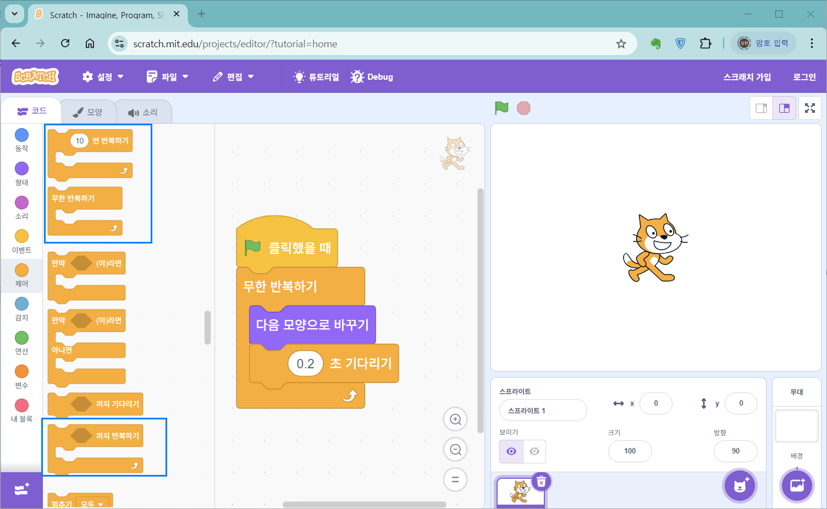Open 튜토리얼 tutorials
Image resolution: width=827 pixels, height=509 pixels.
tap(316, 77)
